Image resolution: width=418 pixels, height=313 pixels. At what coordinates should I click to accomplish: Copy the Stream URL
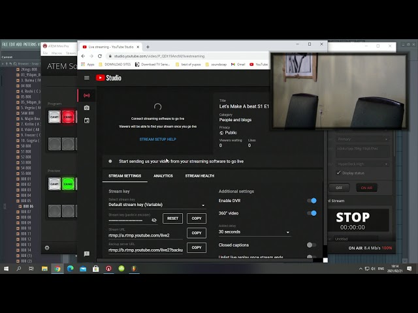click(x=197, y=233)
